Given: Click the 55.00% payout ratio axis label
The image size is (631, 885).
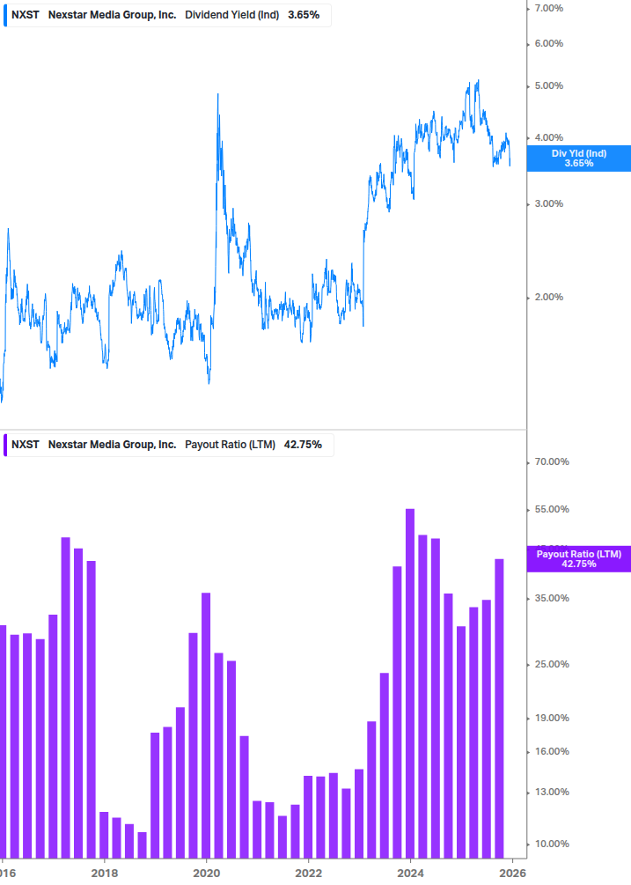Looking at the screenshot, I should 552,509.
